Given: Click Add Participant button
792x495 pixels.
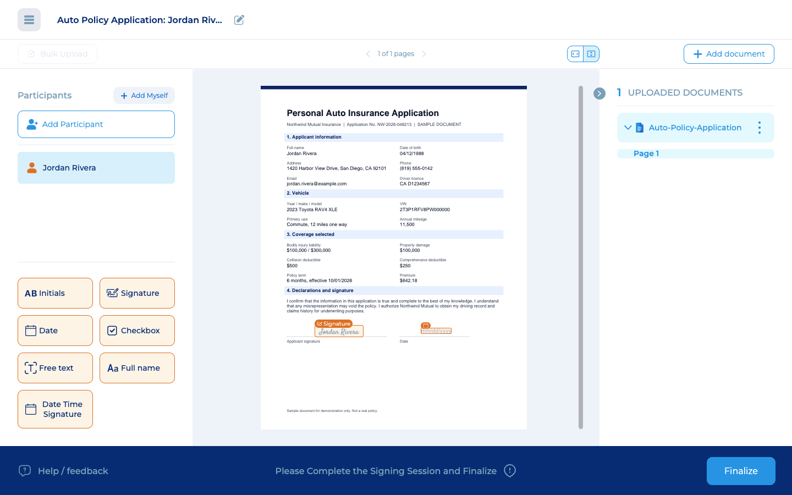Looking at the screenshot, I should (96, 124).
